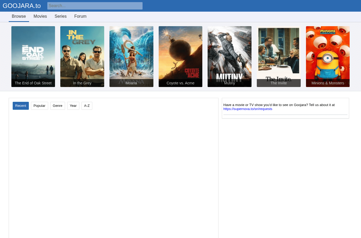361x238 pixels.
Task: Switch to the Browse tab
Action: click(19, 16)
